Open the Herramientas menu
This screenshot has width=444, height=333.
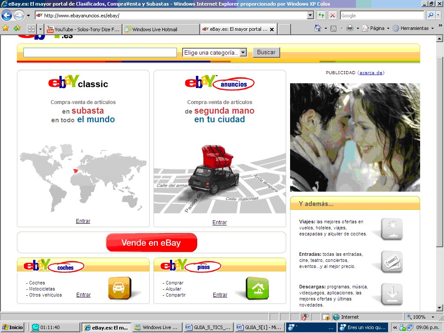click(x=413, y=28)
